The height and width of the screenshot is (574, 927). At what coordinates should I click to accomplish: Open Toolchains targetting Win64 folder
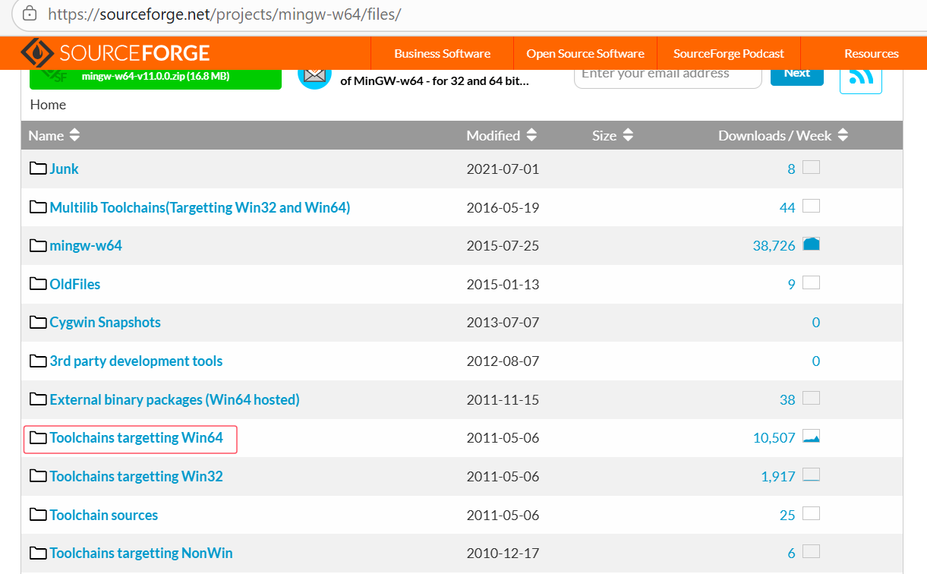(x=137, y=437)
